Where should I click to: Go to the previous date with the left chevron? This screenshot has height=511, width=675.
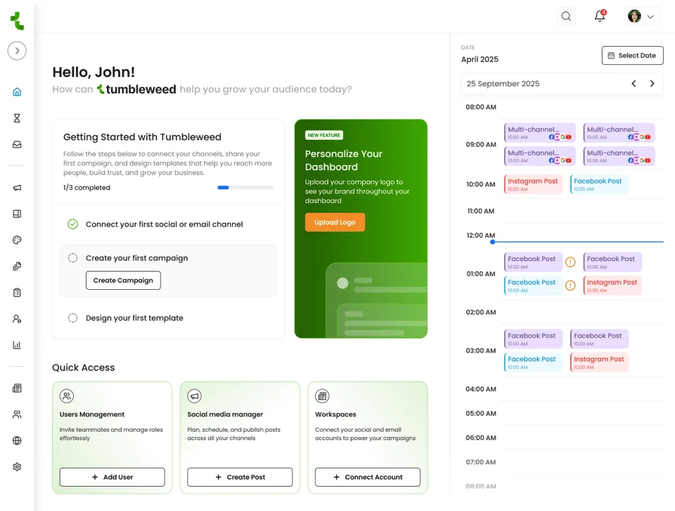click(634, 84)
